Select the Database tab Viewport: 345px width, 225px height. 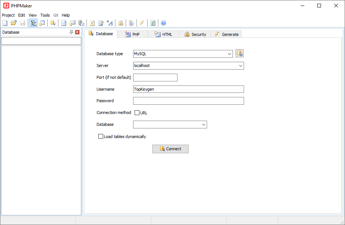(x=101, y=34)
